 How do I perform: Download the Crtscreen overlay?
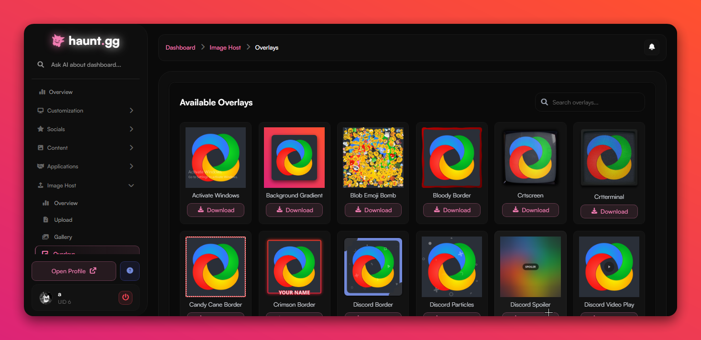[x=530, y=210]
